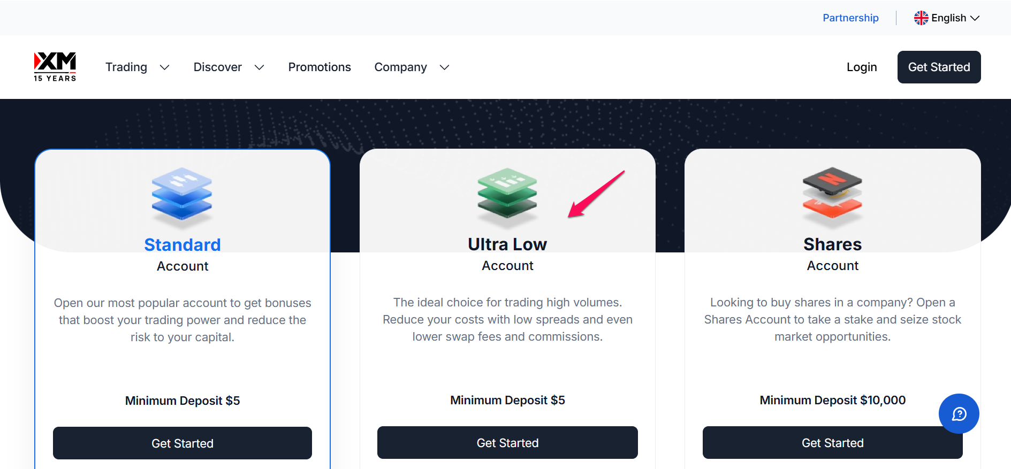Expand the Company menu chevron
The image size is (1011, 469).
click(x=444, y=67)
